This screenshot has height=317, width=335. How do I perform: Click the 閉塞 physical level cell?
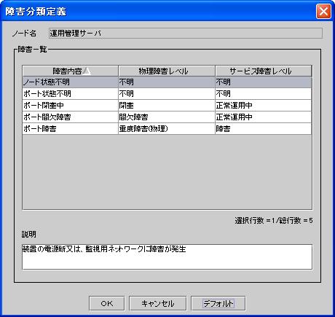pos(167,106)
